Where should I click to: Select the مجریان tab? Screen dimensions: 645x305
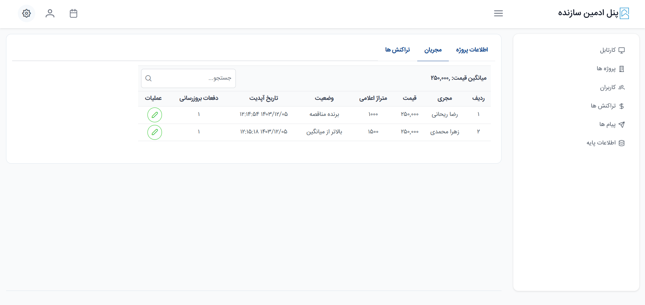coord(433,50)
